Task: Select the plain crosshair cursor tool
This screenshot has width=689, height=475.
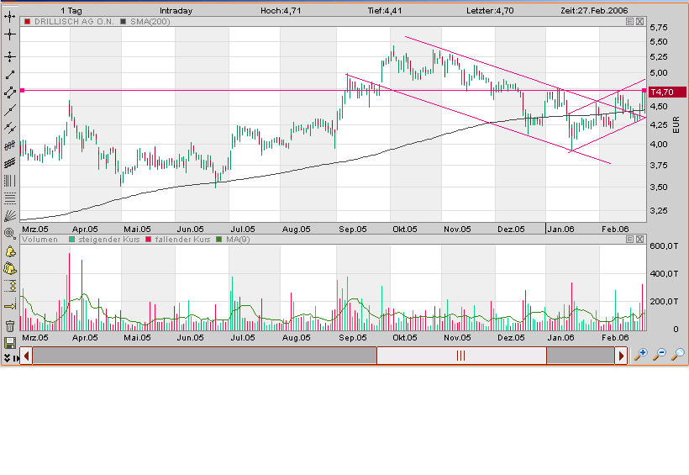Action: click(x=10, y=34)
